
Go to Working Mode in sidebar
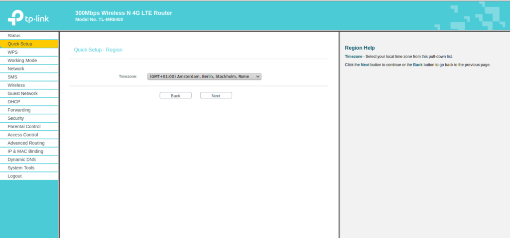(x=22, y=61)
